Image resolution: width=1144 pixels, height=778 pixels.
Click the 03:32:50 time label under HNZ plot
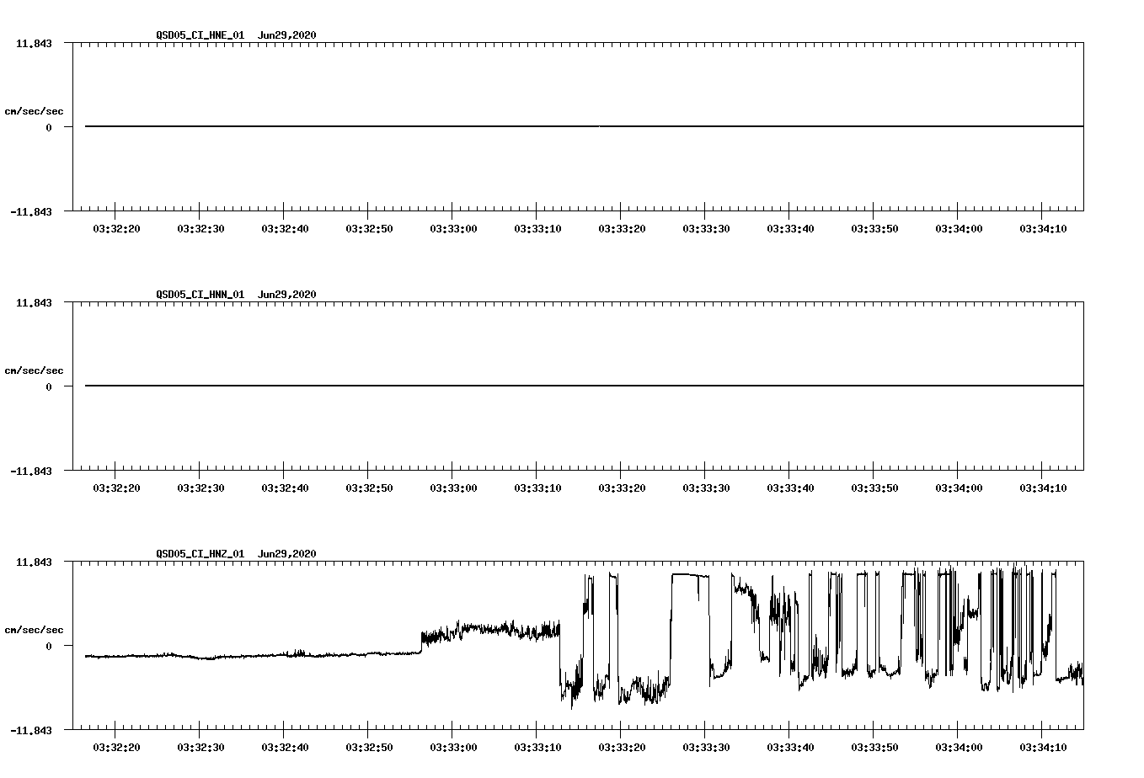coord(369,747)
